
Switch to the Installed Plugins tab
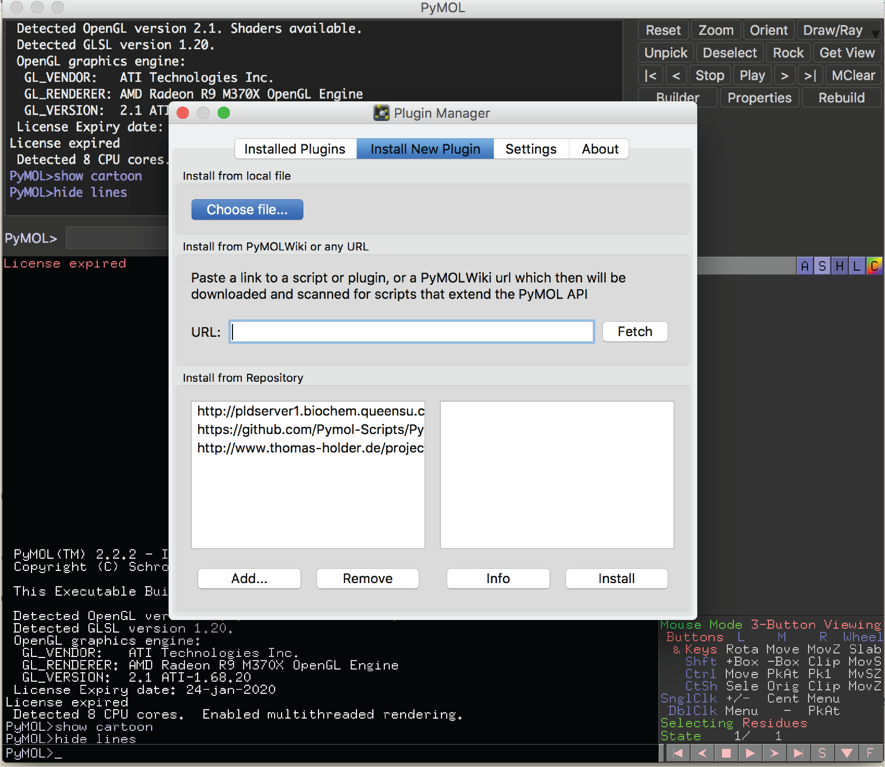coord(295,149)
